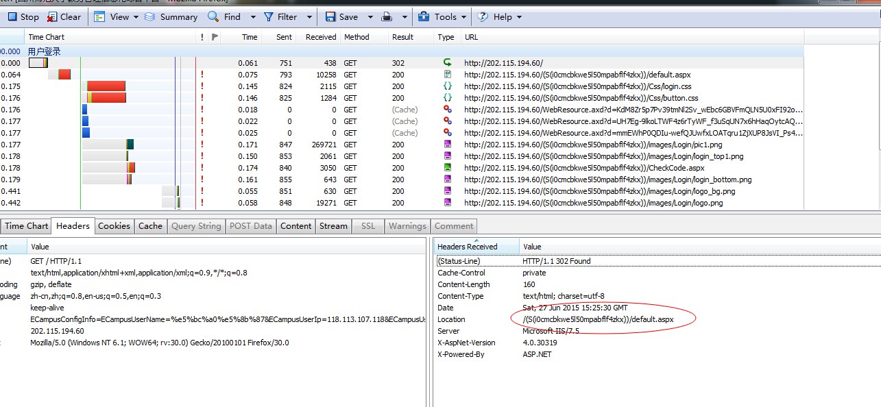The width and height of the screenshot is (881, 407).
Task: Click warning mark on pic1.png row
Action: [x=202, y=145]
